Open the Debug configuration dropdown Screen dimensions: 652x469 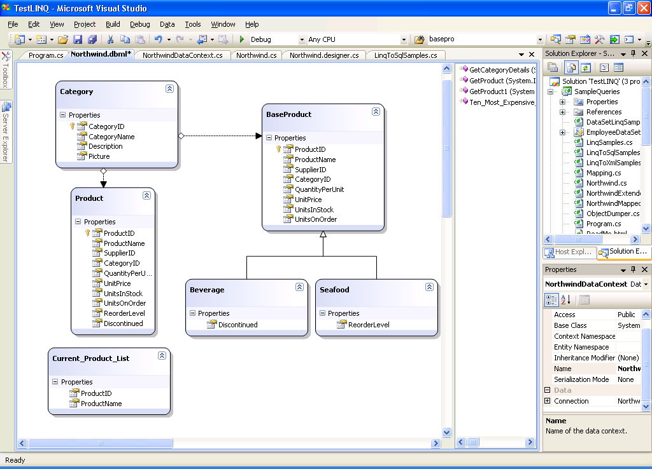click(302, 39)
